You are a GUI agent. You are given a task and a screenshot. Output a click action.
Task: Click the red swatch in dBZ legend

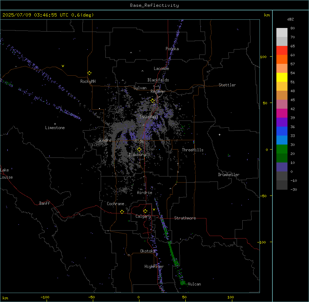pyautogui.click(x=282, y=51)
